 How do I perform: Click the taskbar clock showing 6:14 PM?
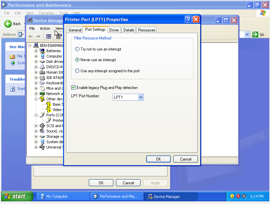tap(257, 196)
